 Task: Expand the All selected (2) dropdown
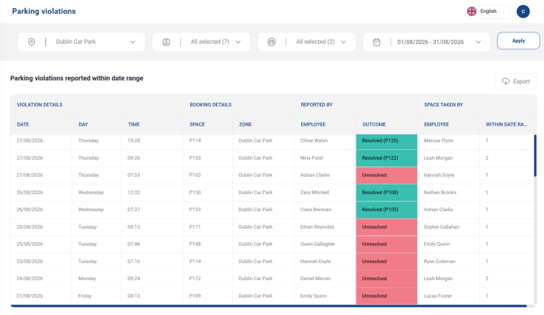tap(306, 42)
